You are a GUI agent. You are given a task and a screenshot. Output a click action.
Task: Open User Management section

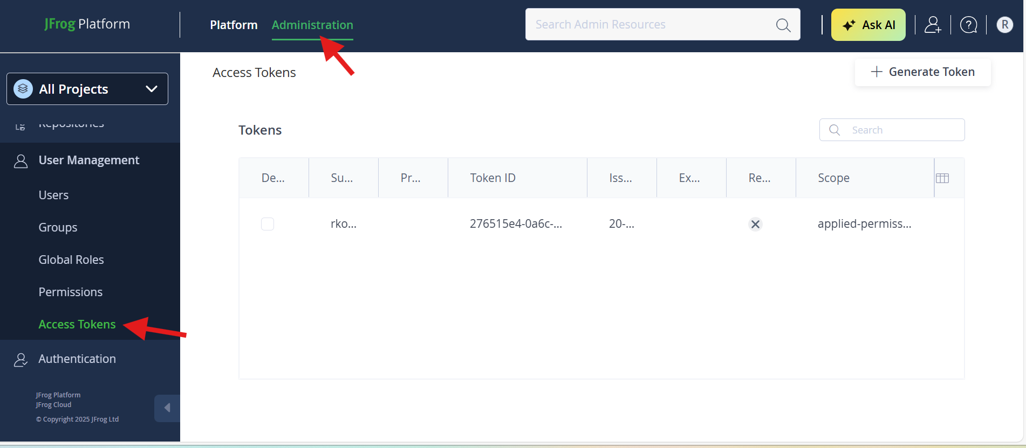click(x=89, y=160)
